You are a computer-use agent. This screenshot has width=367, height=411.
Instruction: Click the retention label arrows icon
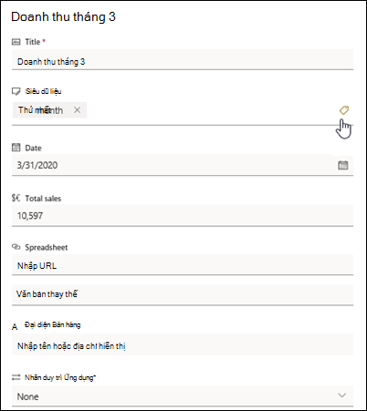tap(16, 377)
